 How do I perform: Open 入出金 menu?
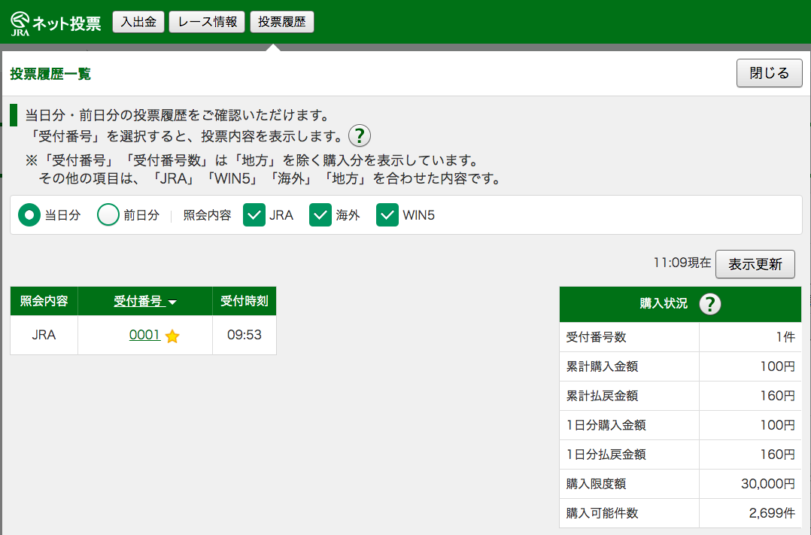pos(138,22)
